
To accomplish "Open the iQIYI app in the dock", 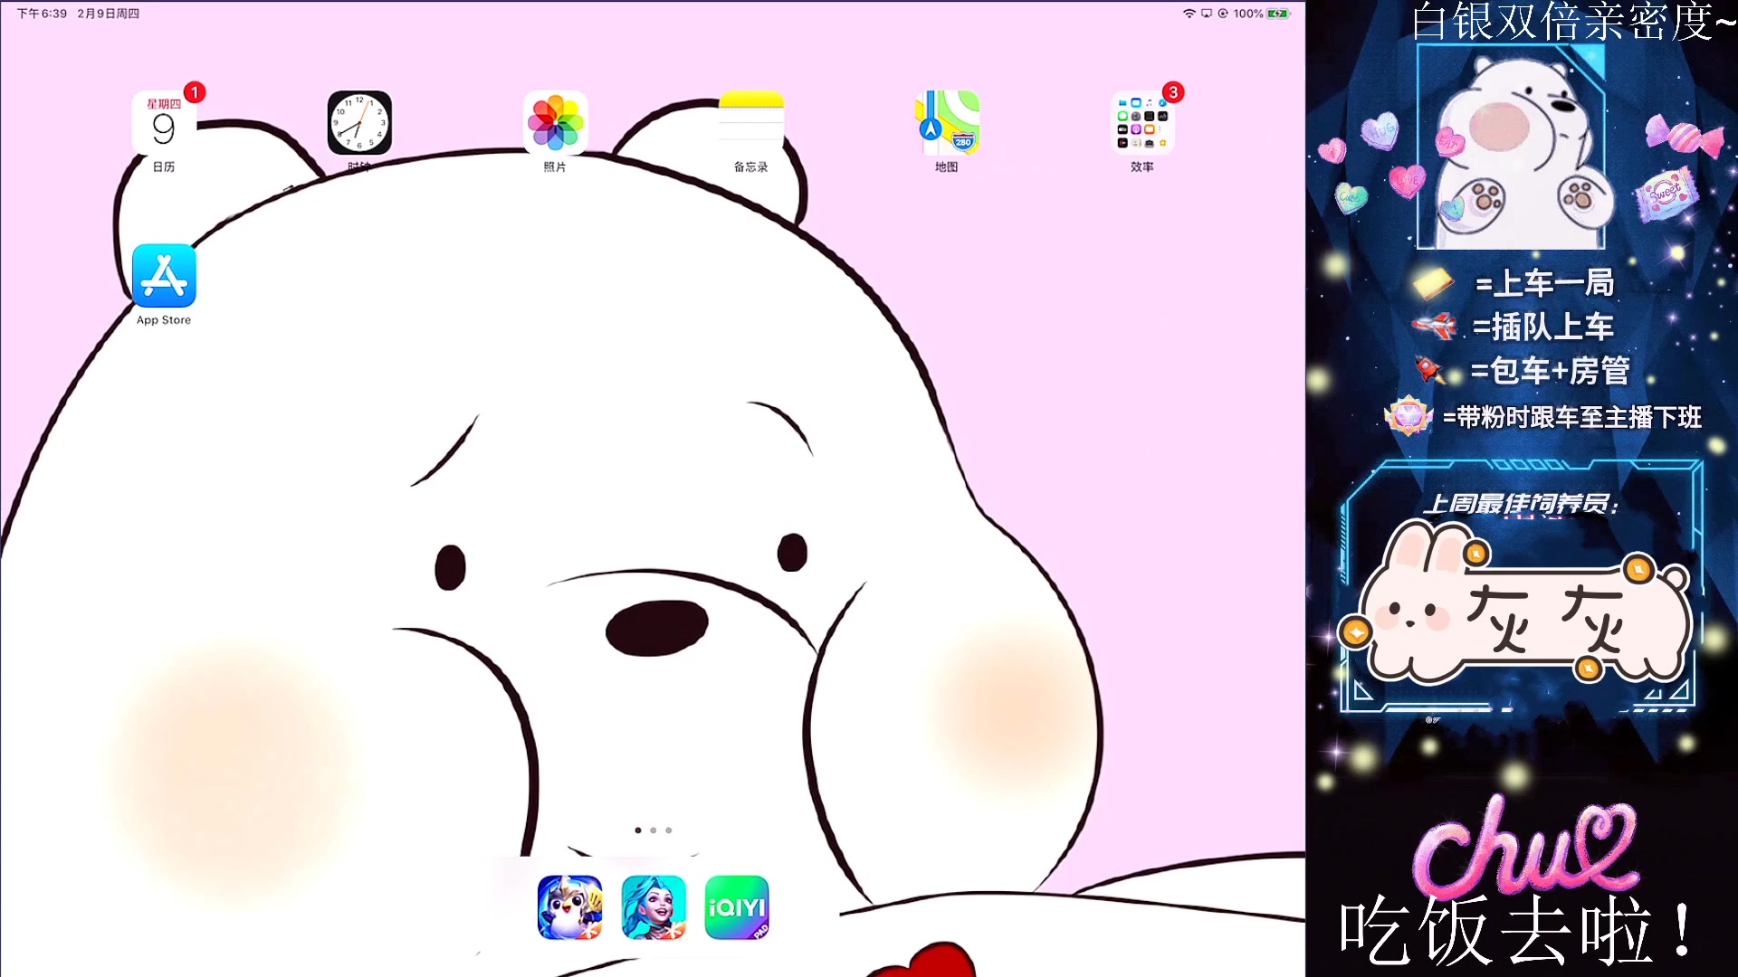I will pyautogui.click(x=737, y=907).
